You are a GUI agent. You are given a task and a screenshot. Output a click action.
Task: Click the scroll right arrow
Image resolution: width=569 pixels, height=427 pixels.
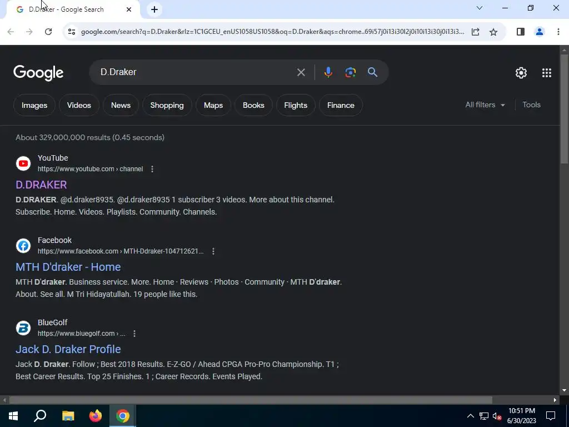(555, 400)
